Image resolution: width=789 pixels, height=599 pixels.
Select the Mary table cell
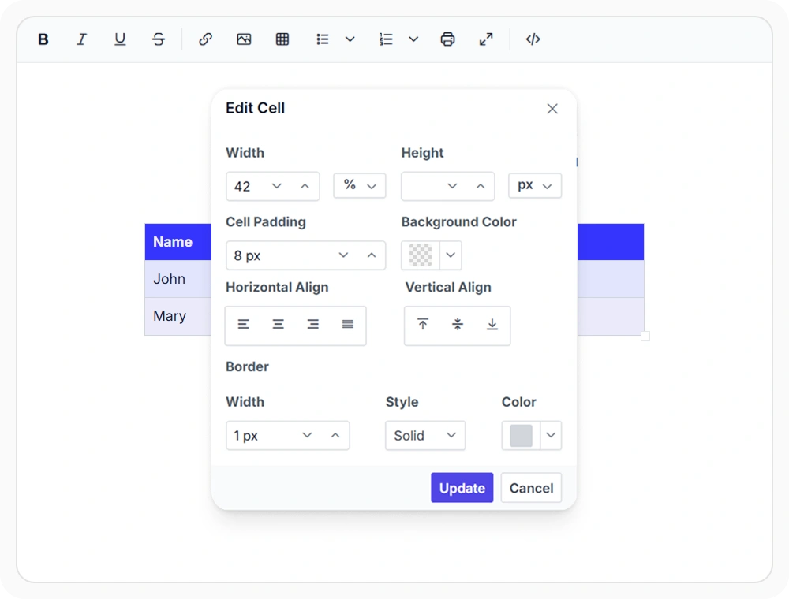coord(178,316)
